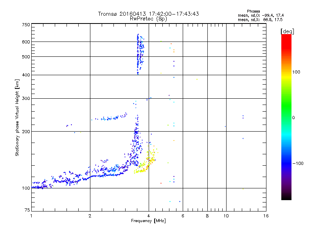Click the x-axis tick label '2'
The width and height of the screenshot is (313, 235).
click(90, 216)
